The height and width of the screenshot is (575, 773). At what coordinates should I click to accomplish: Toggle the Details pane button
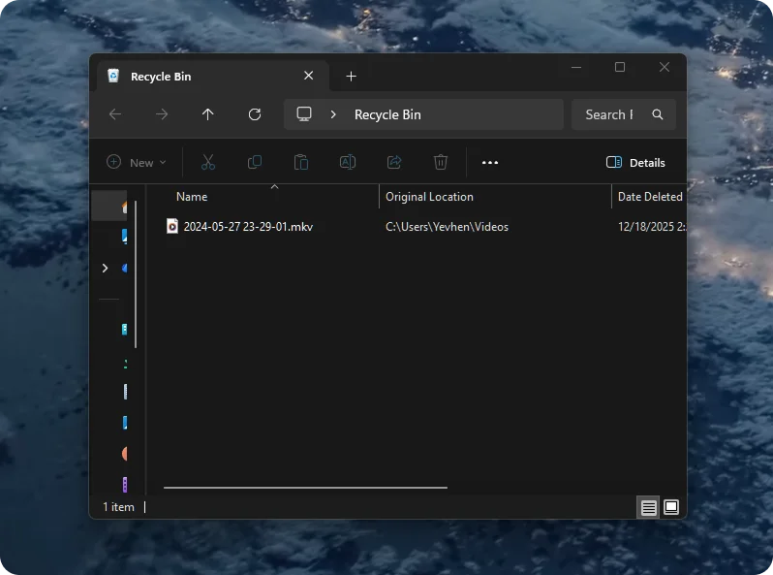pos(635,162)
